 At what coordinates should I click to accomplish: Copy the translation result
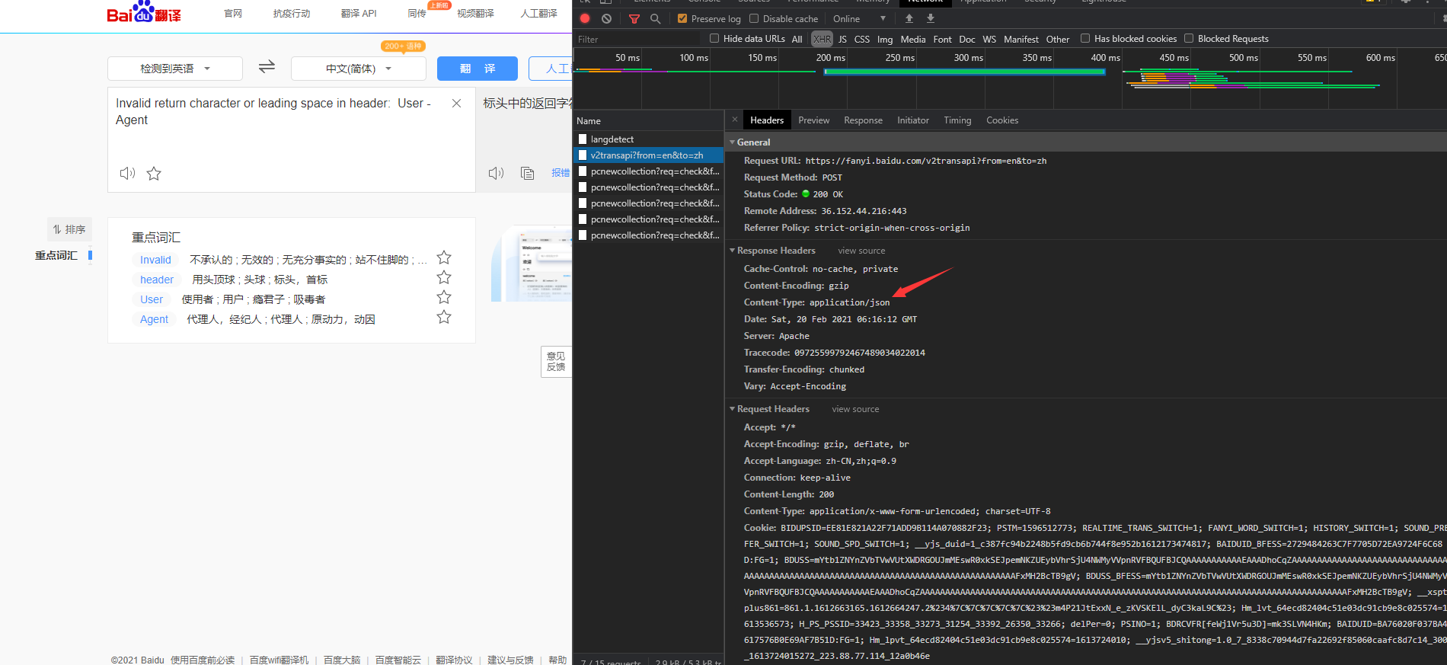[527, 173]
